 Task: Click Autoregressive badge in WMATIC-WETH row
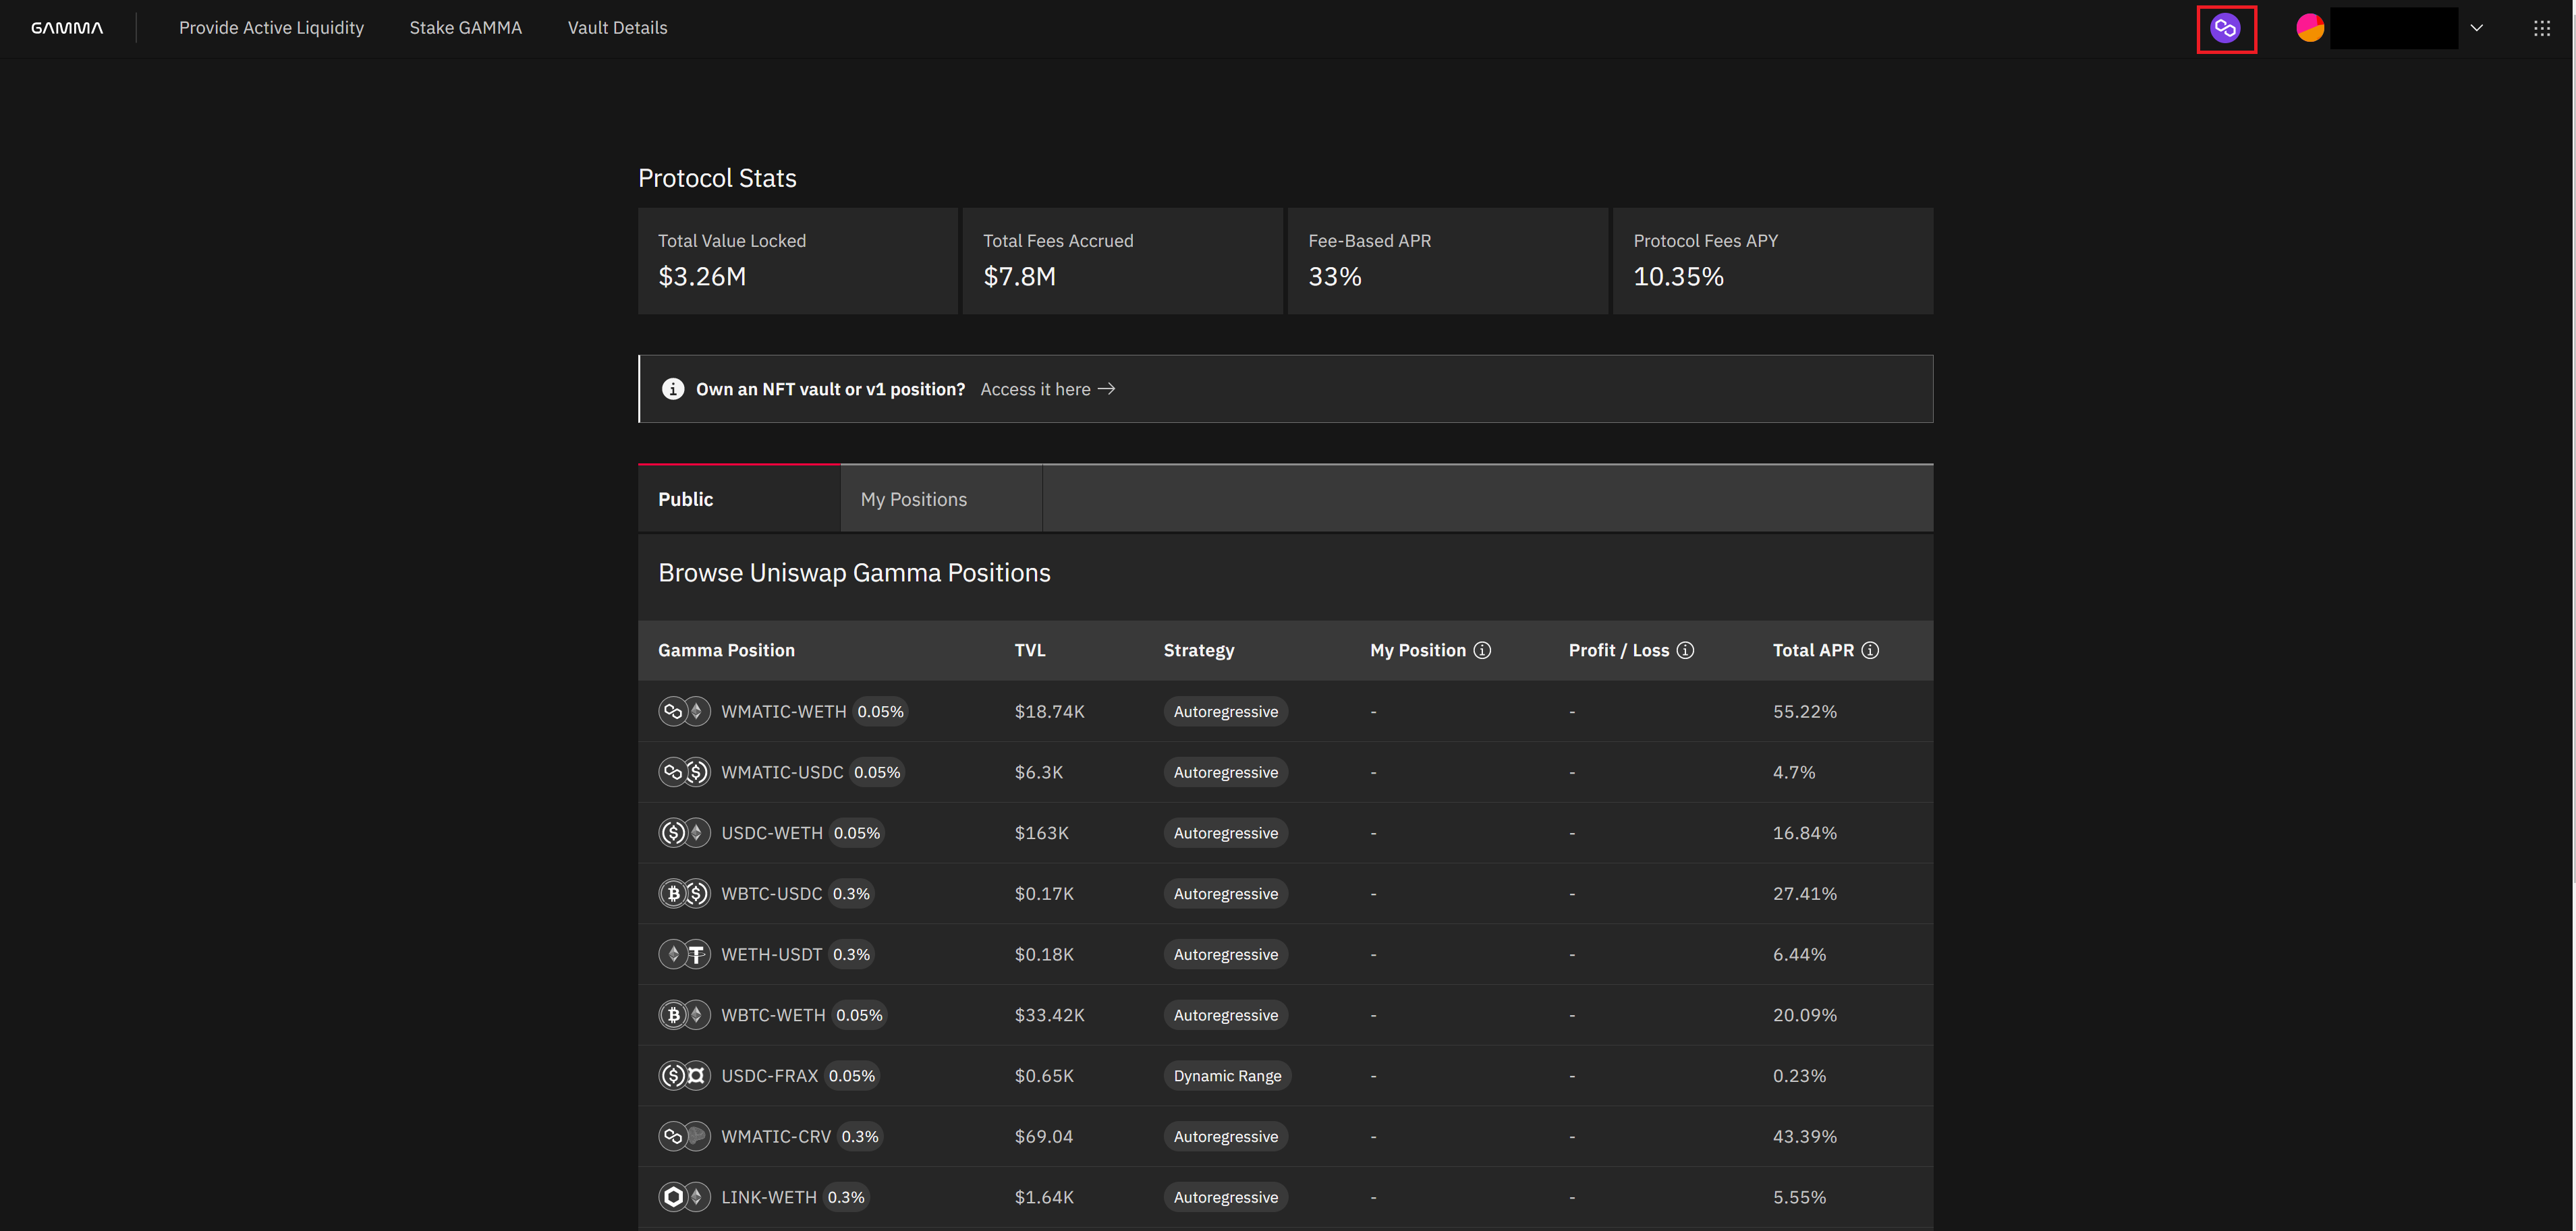pyautogui.click(x=1225, y=711)
